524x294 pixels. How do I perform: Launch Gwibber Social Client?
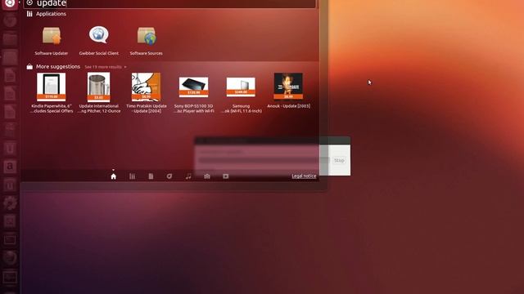pyautogui.click(x=99, y=35)
